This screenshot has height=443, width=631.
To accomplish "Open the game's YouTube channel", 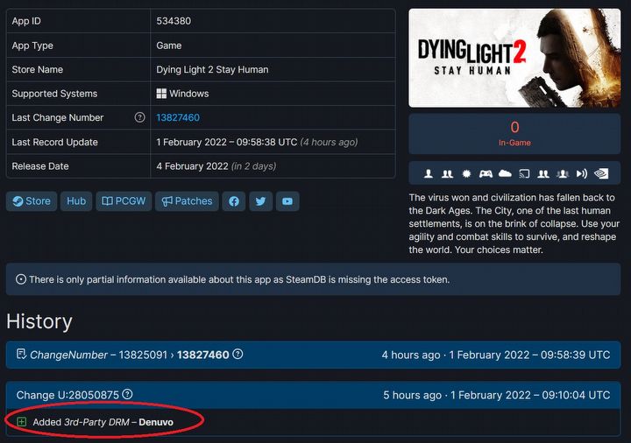I will (287, 201).
